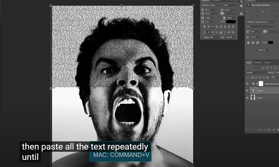
Task: Switch to the Paragraph tab
Action: pyautogui.click(x=216, y=1)
